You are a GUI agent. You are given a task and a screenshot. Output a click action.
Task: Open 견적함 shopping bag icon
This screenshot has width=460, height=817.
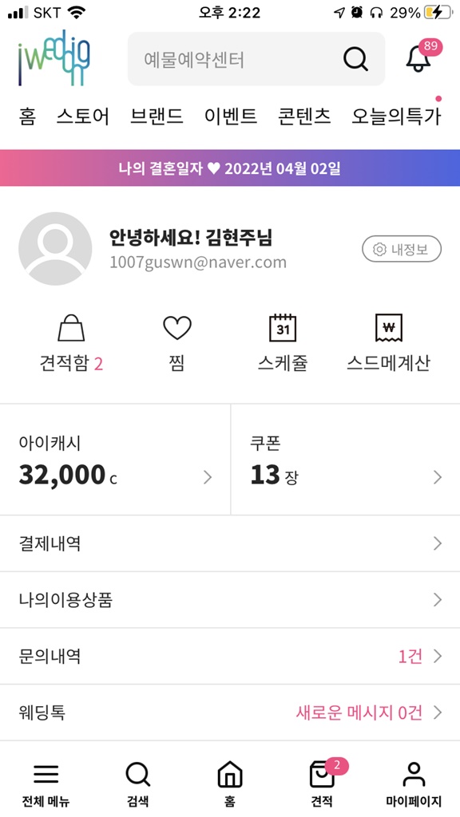click(x=71, y=328)
